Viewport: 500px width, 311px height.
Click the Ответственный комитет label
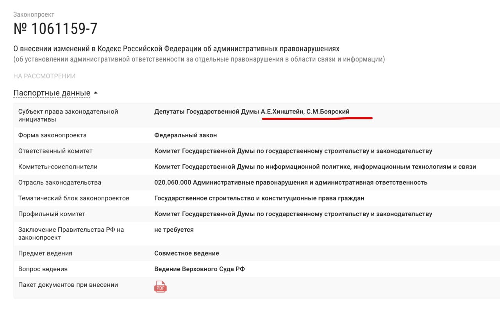point(55,151)
